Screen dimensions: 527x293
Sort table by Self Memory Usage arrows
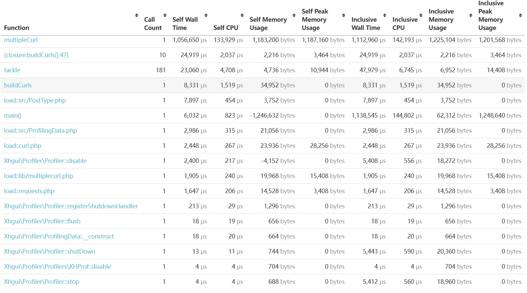click(x=294, y=15)
